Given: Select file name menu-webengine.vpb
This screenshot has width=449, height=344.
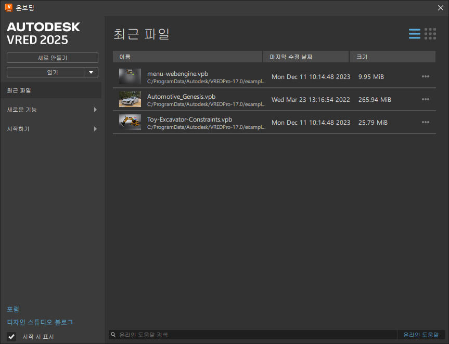Looking at the screenshot, I should click(177, 73).
